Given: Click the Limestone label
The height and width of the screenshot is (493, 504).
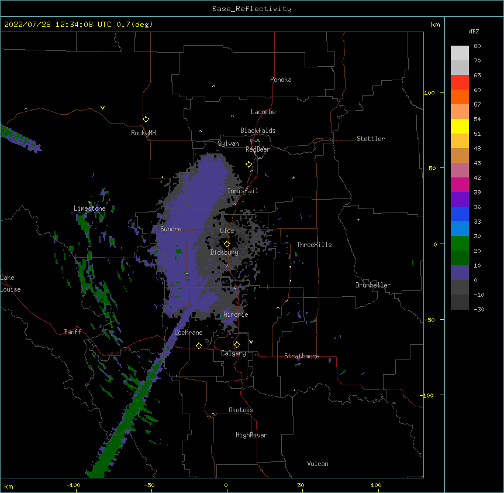Looking at the screenshot, I should [89, 208].
